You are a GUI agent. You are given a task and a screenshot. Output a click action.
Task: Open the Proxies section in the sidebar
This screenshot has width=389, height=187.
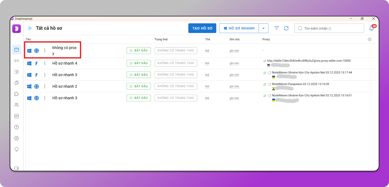point(16,61)
